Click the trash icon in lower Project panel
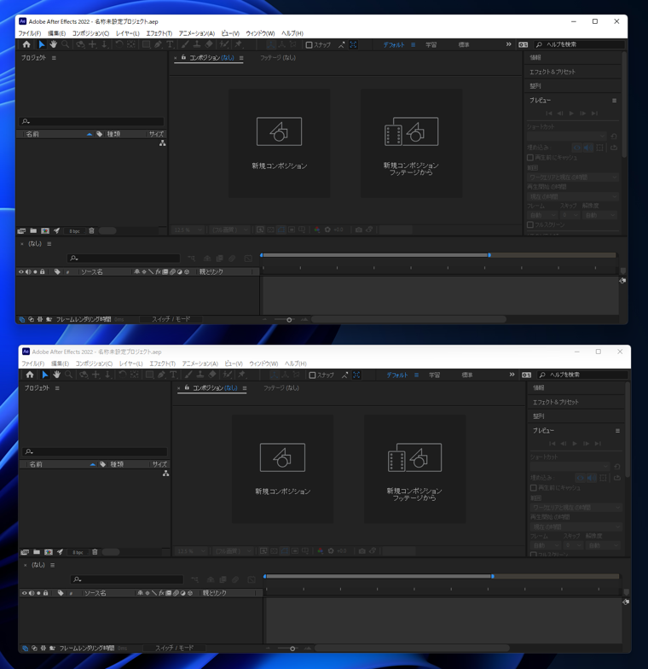 pos(95,552)
